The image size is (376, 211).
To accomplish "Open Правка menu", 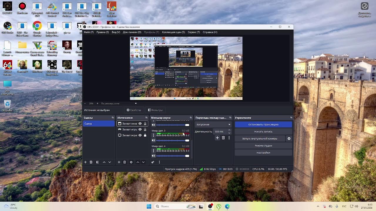I will click(x=103, y=32).
